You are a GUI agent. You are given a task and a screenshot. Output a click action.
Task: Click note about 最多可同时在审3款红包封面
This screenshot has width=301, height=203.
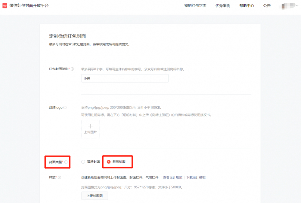coord(89,44)
